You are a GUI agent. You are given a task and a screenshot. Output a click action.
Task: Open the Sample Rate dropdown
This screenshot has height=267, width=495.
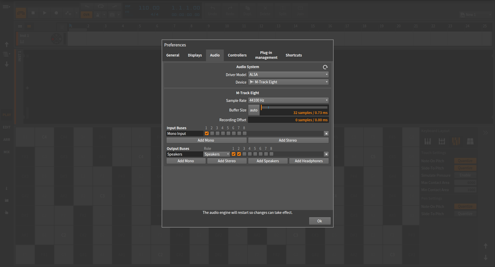288,100
